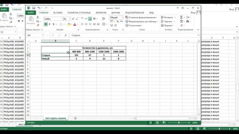Click the Save icon in the quick access toolbar
The image size is (239, 134).
pos(34,8)
